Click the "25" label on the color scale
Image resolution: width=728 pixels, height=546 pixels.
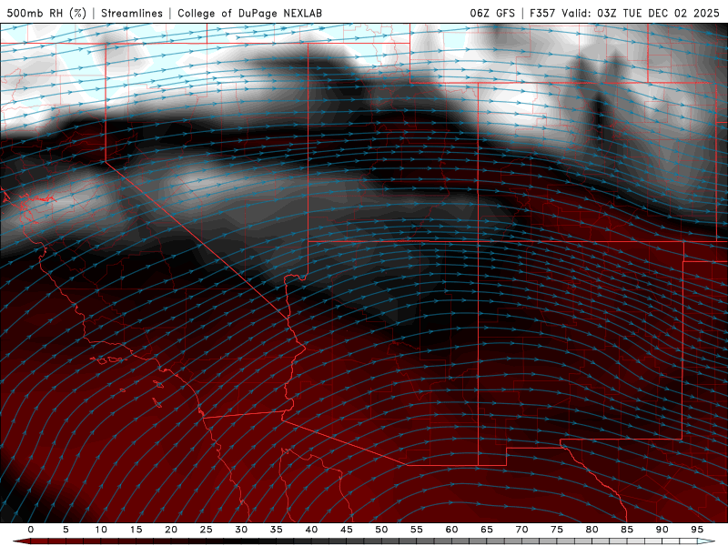(x=207, y=530)
